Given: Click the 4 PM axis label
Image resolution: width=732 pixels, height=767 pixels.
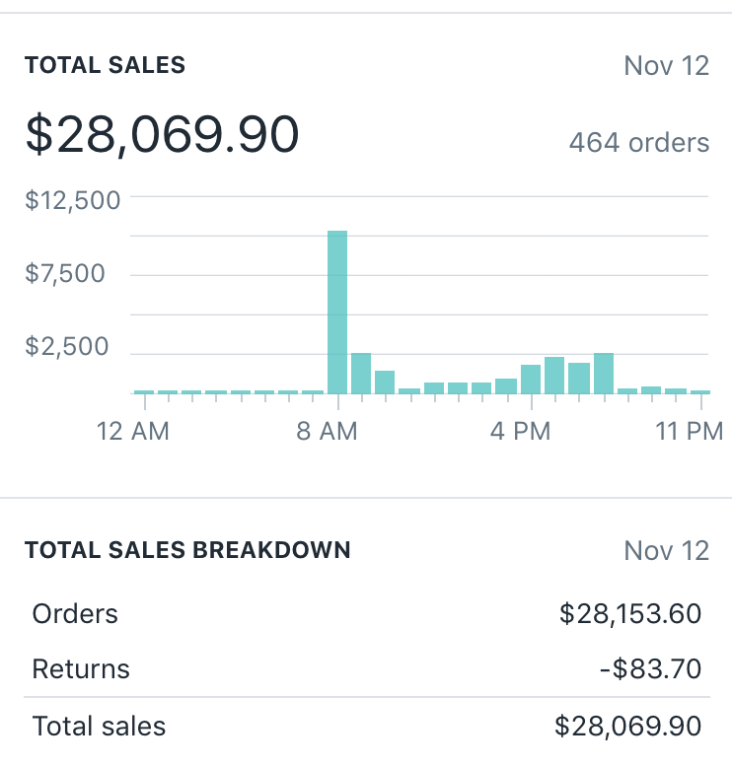Looking at the screenshot, I should [521, 431].
